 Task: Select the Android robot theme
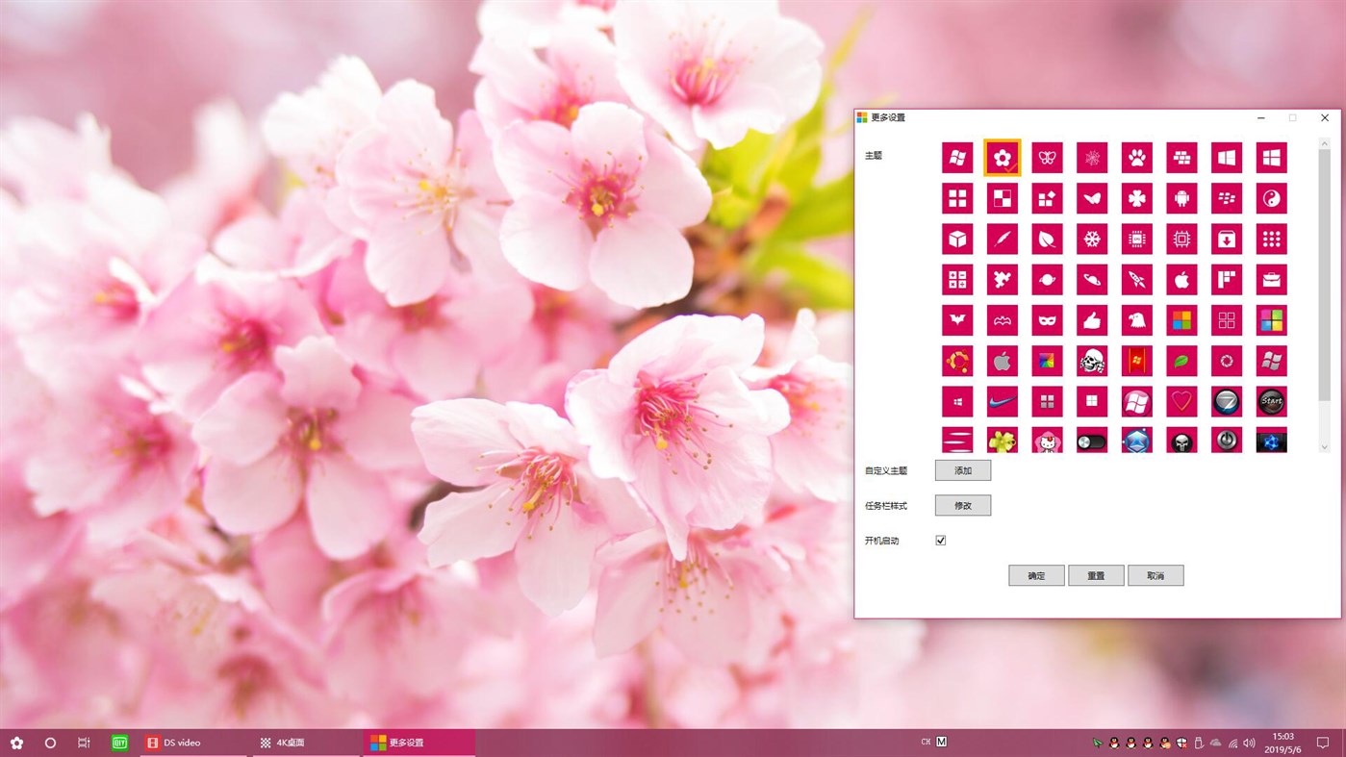[x=1181, y=198]
